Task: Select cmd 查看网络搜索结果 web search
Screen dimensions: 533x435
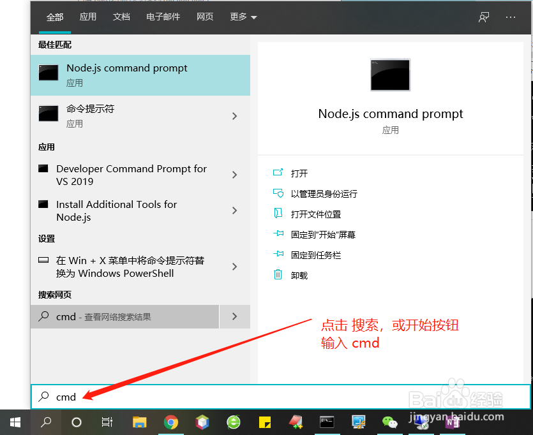Action: point(124,316)
